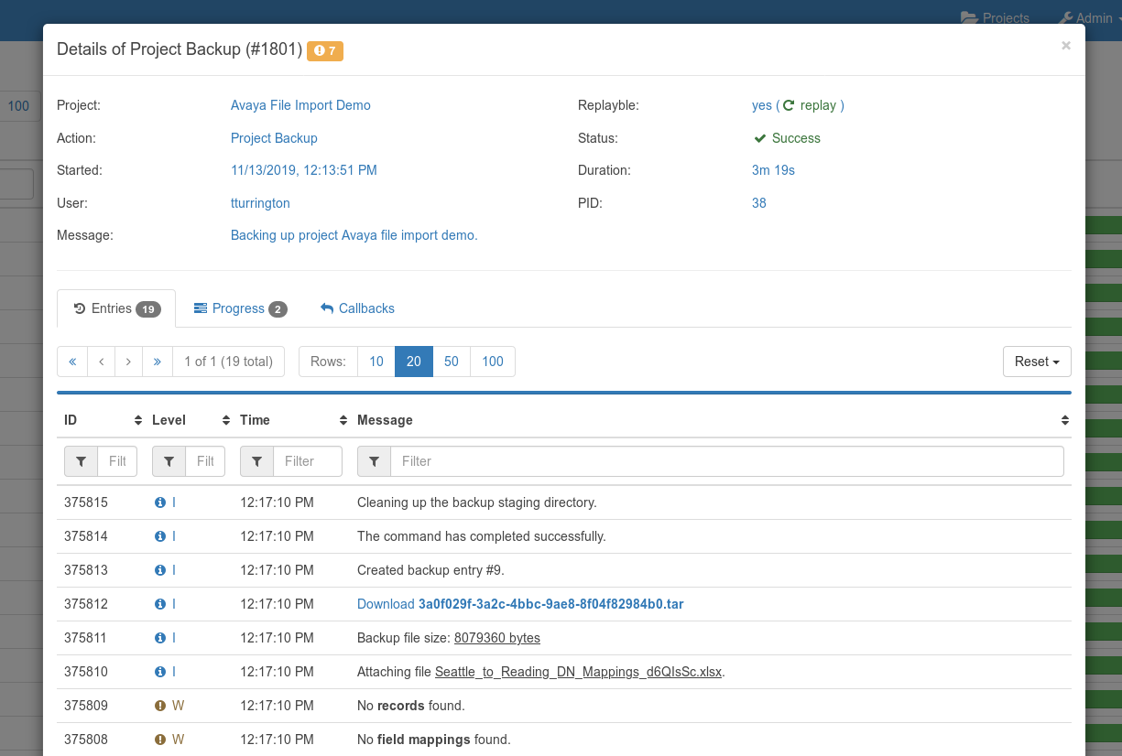Image resolution: width=1122 pixels, height=756 pixels.
Task: Open the Reset dropdown button
Action: (1037, 362)
